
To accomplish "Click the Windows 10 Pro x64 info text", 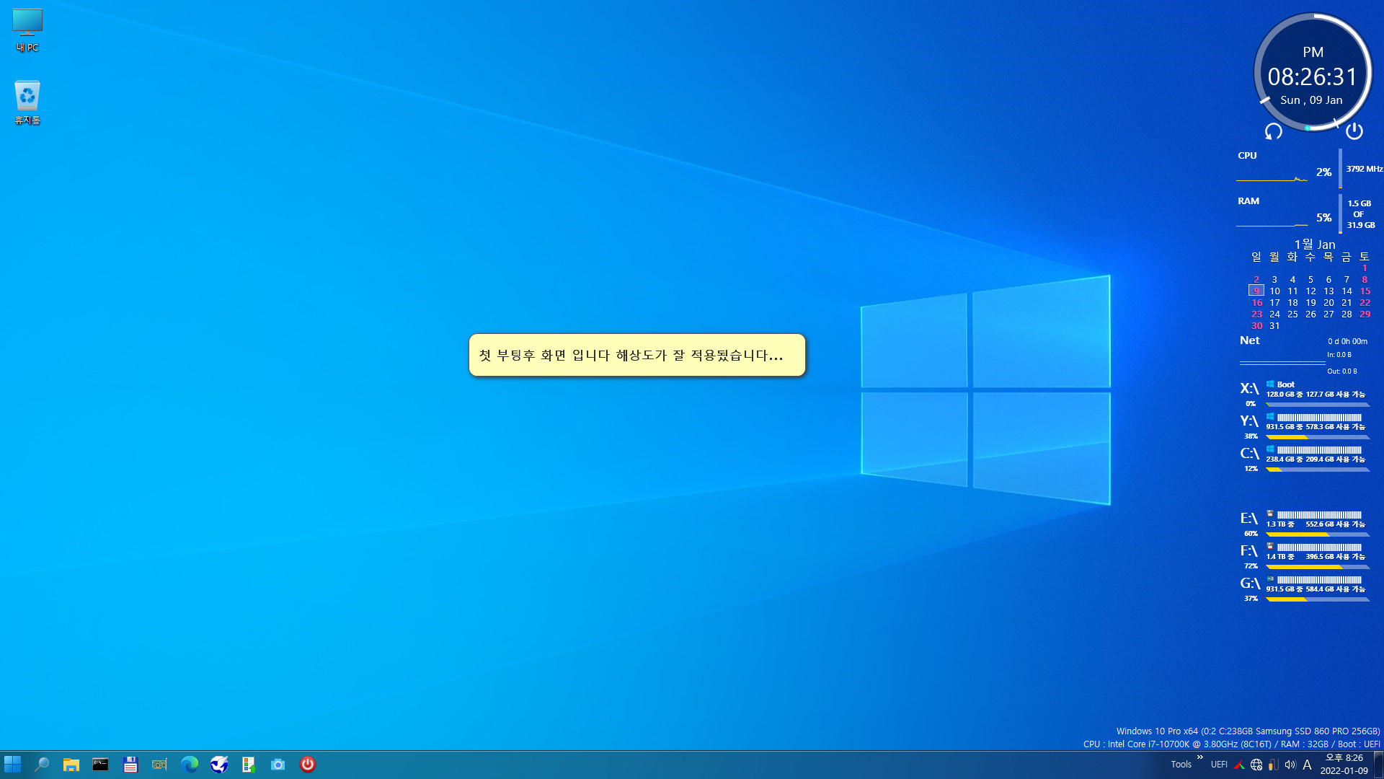I will 1248,731.
